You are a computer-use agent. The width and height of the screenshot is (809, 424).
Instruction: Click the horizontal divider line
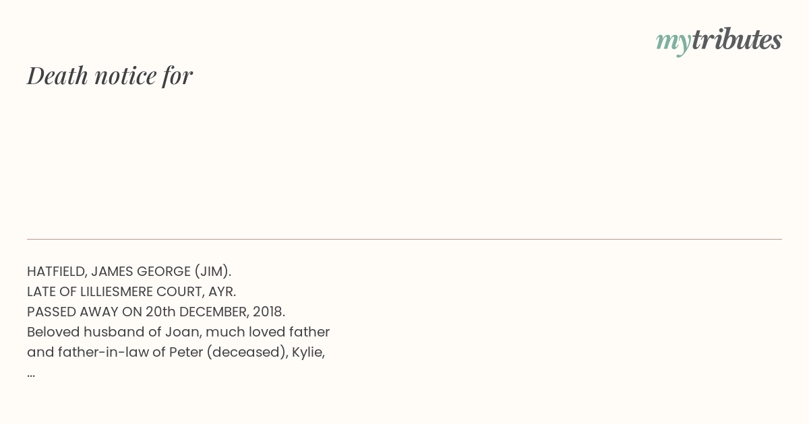click(x=404, y=239)
